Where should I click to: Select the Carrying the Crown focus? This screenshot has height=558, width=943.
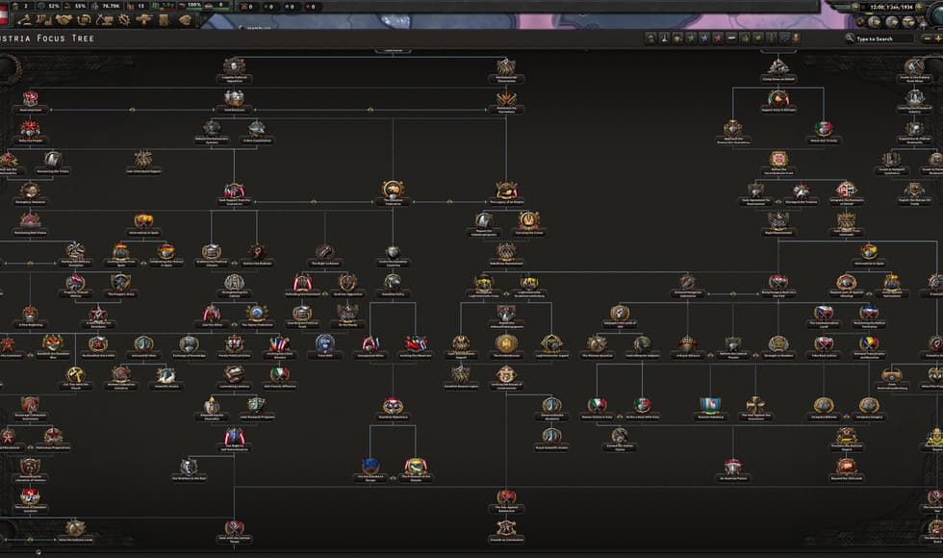point(529,223)
